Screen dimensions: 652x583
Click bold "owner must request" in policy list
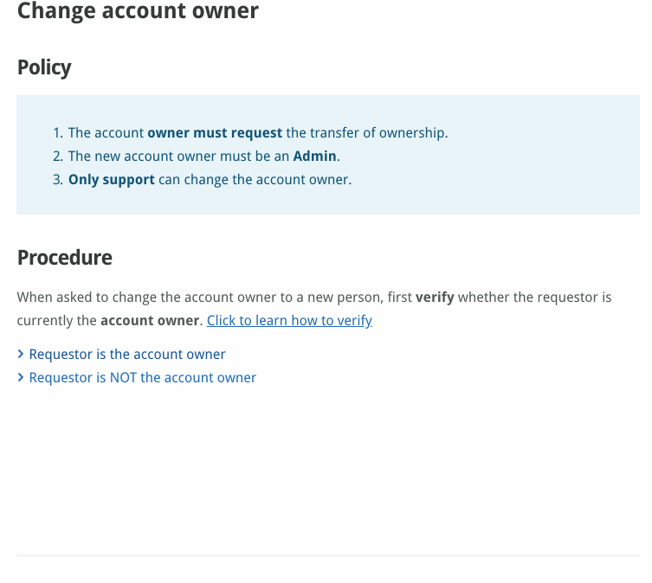pyautogui.click(x=215, y=133)
